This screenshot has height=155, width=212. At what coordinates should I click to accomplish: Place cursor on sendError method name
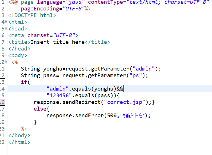coord(89,116)
